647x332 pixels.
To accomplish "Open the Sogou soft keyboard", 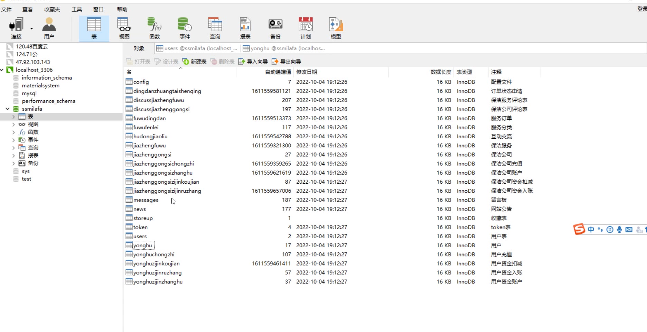I will click(629, 229).
